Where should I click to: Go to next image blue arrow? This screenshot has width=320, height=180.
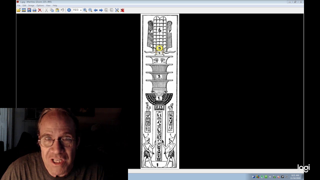[101, 10]
